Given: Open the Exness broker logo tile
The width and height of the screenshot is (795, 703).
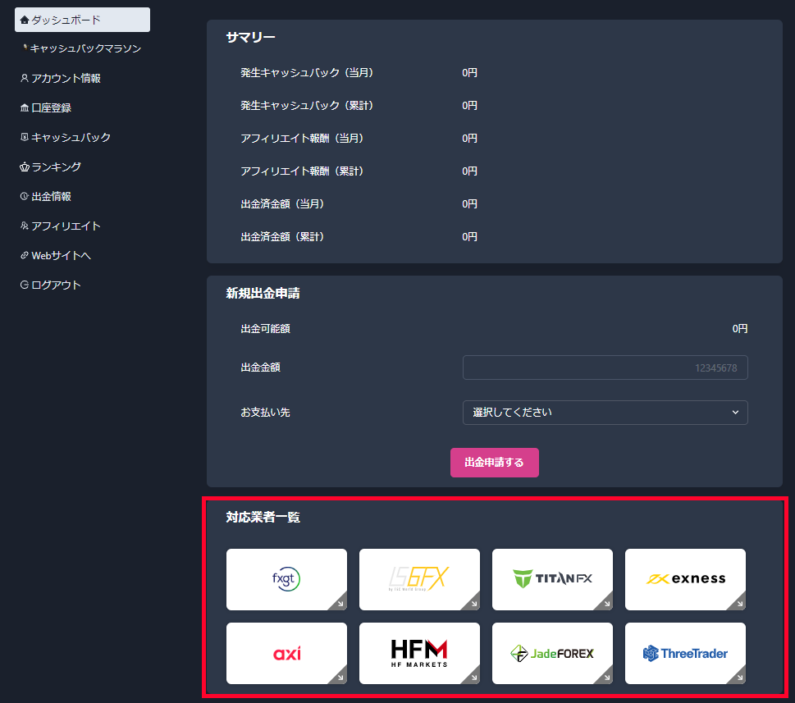Looking at the screenshot, I should (685, 579).
